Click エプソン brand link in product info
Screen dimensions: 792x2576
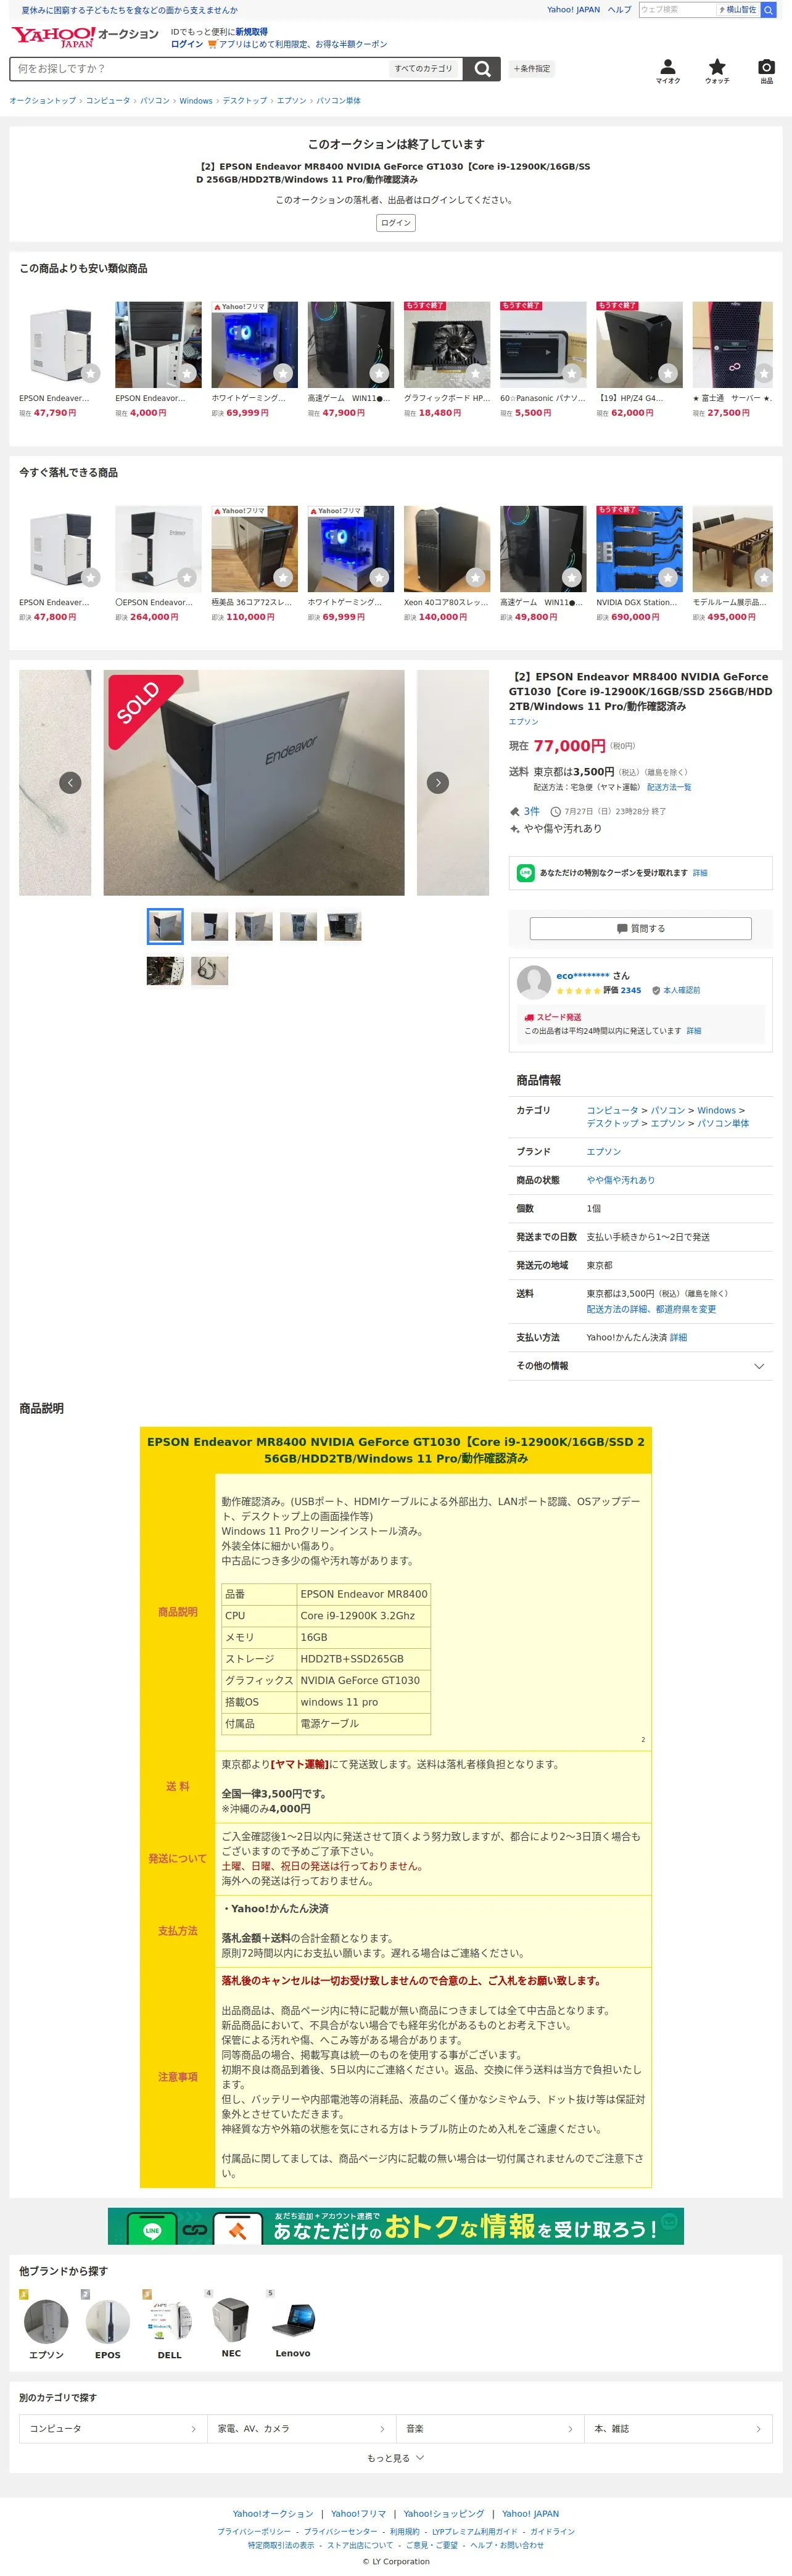[x=604, y=1152]
